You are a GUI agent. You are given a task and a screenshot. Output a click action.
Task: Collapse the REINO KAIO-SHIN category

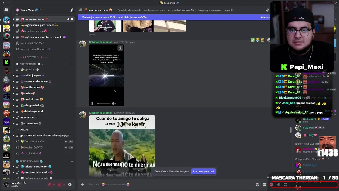click(x=30, y=161)
